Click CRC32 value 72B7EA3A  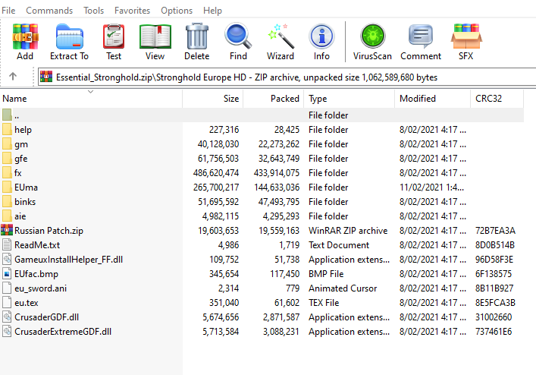pyautogui.click(x=495, y=231)
